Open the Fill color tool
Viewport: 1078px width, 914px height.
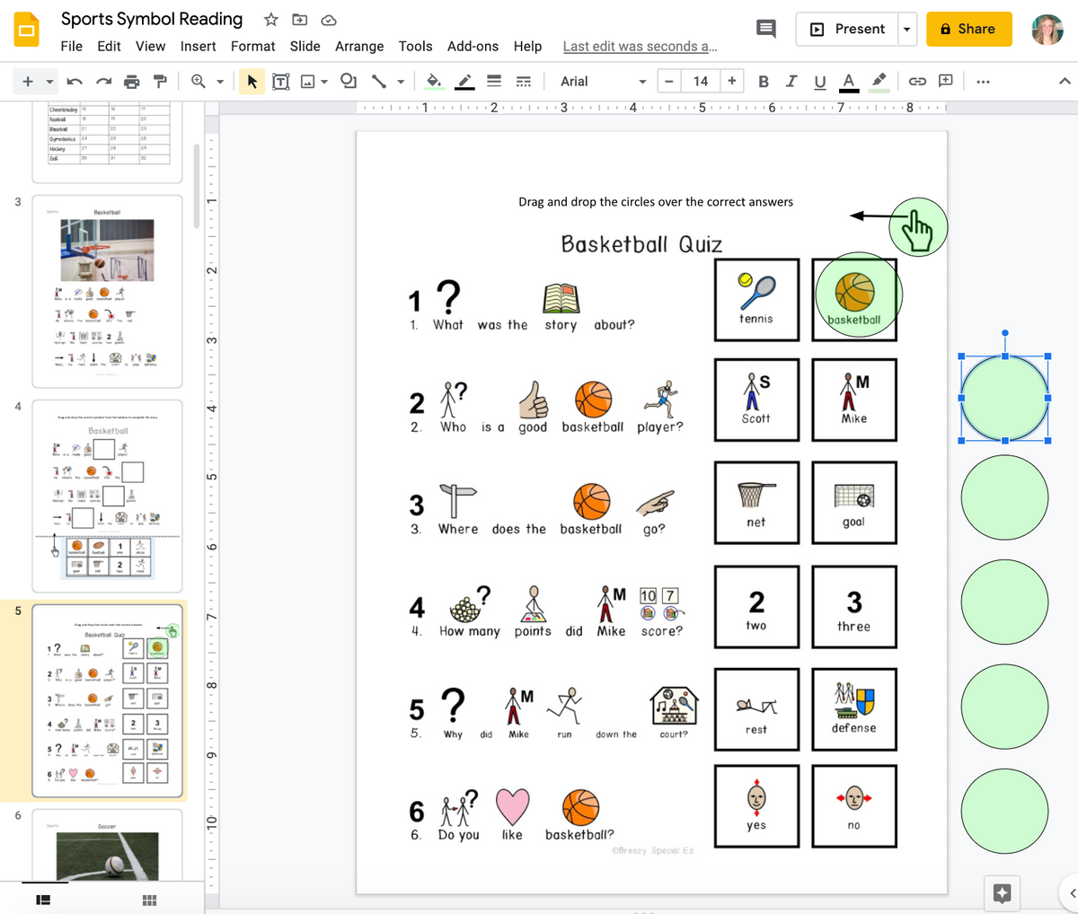[x=433, y=81]
